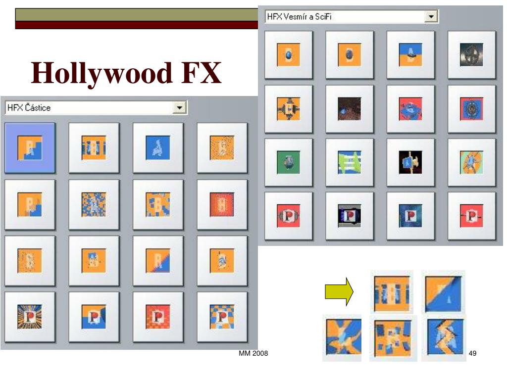Pick the second orange blue-sphere effect in Vesmír a SciFi
Screen dimensions: 507x380
tap(350, 55)
